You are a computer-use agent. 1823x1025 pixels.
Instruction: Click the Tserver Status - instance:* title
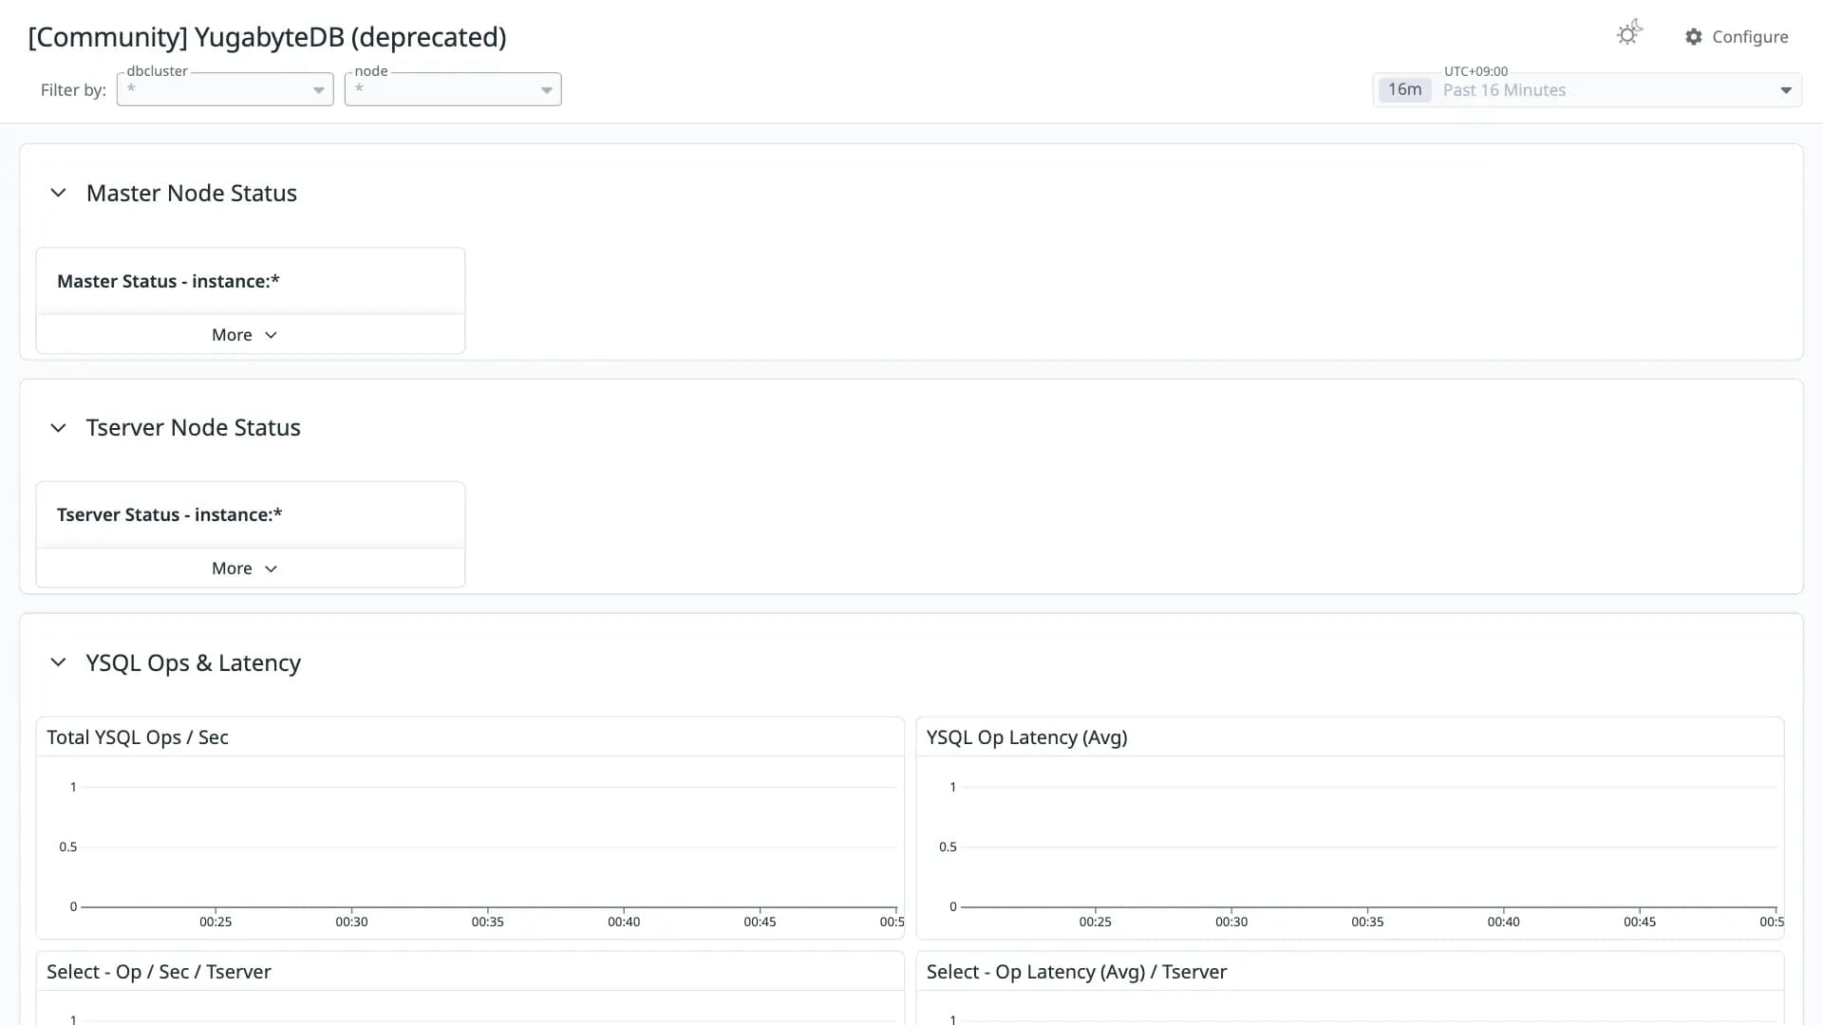pos(169,514)
